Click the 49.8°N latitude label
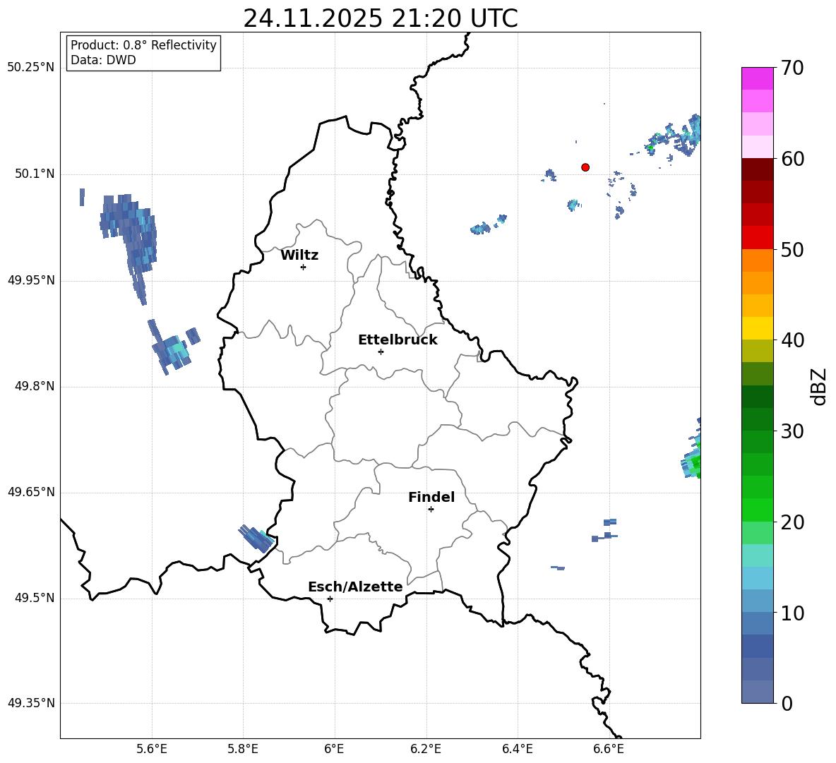Viewport: 836px width, 763px height. pyautogui.click(x=34, y=386)
